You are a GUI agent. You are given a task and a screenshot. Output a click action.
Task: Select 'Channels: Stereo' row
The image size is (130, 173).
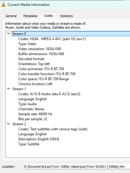point(31,109)
